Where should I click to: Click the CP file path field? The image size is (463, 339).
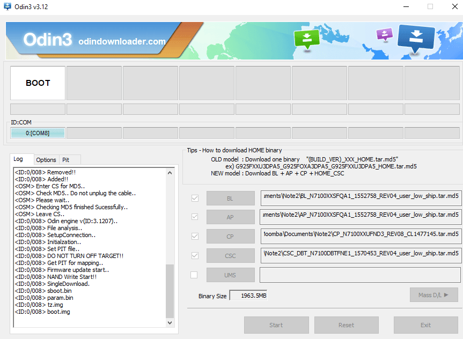coord(361,235)
